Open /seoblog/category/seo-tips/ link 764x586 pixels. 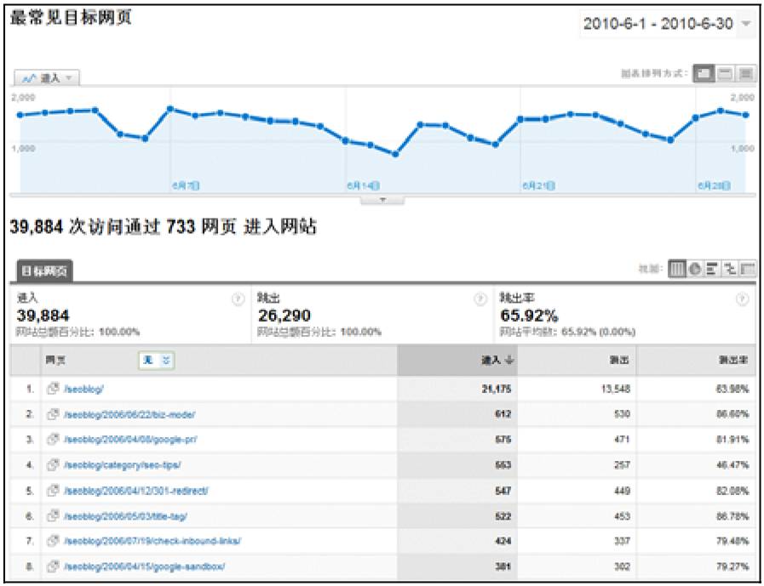[122, 465]
